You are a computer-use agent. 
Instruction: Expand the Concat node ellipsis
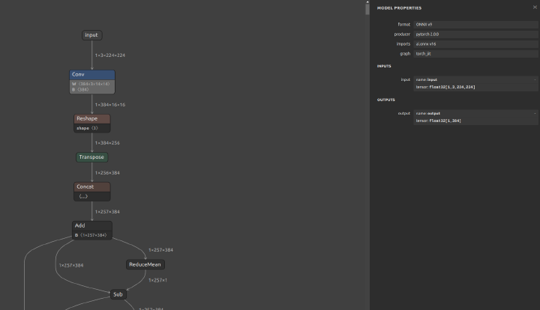(83, 196)
